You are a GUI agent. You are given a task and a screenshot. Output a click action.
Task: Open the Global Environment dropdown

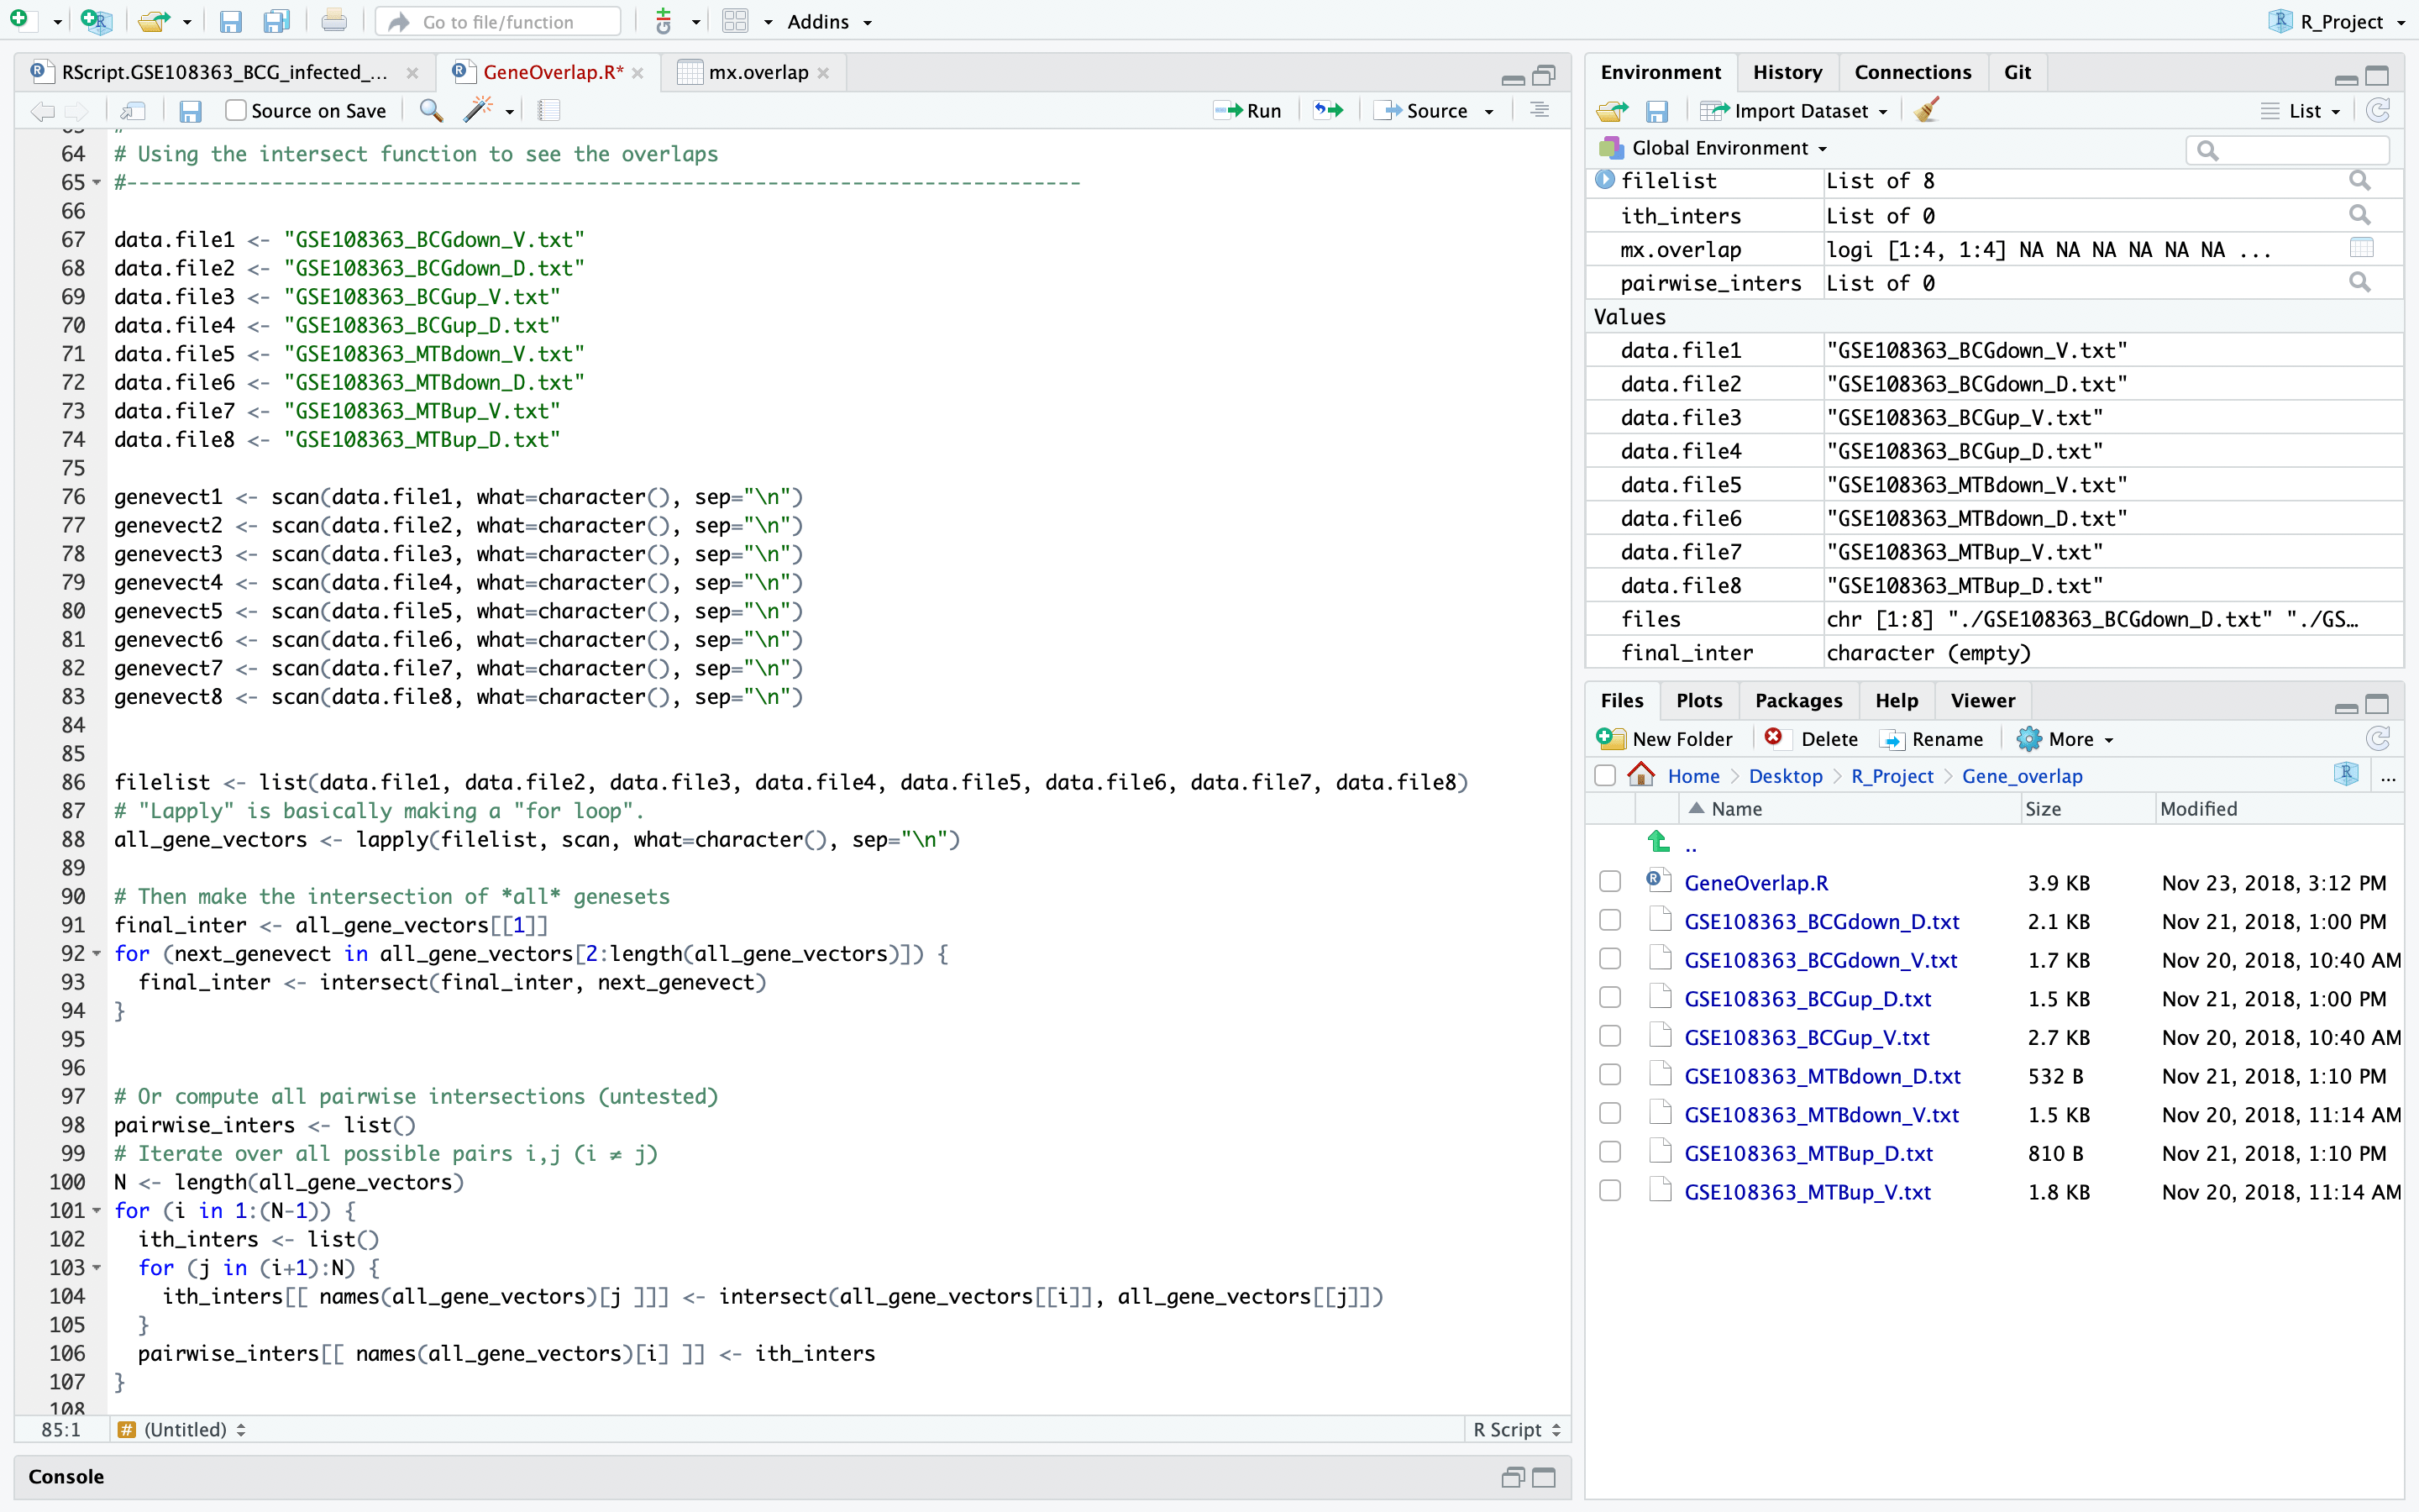[x=1729, y=149]
